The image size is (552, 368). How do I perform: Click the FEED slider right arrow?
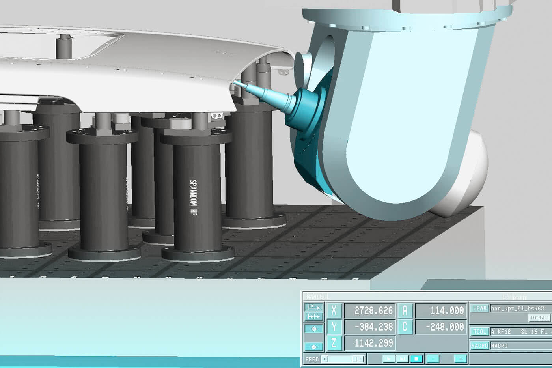[x=360, y=359]
